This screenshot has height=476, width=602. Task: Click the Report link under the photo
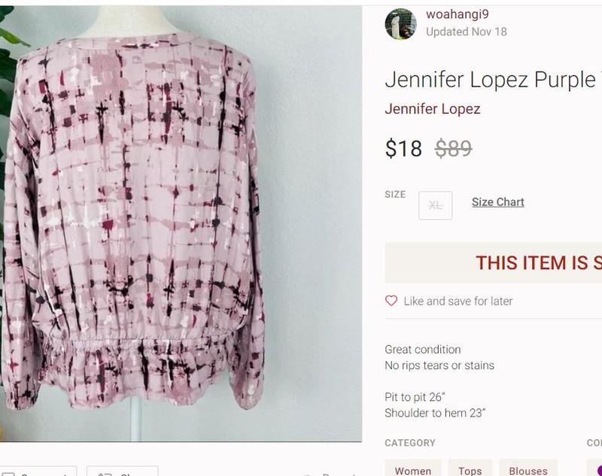330,474
